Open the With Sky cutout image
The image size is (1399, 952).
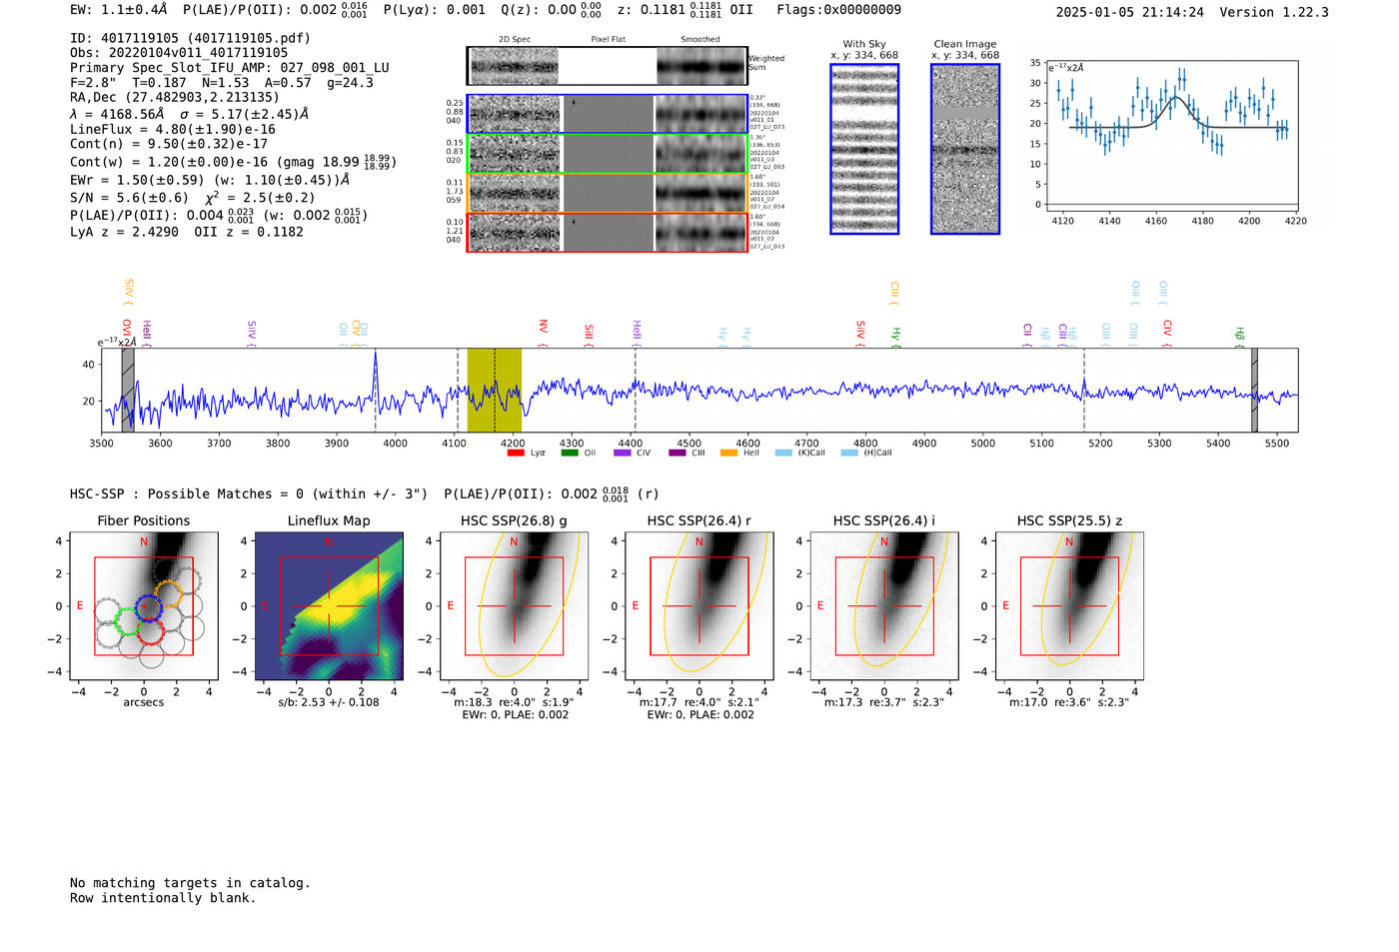864,149
